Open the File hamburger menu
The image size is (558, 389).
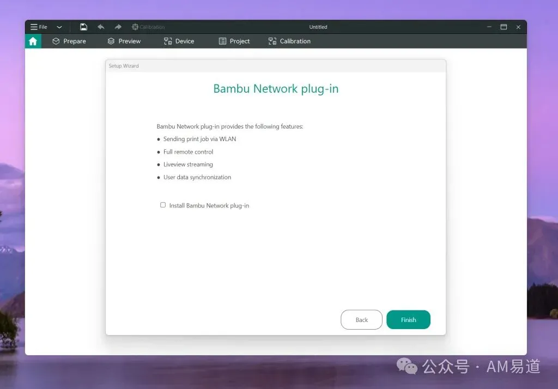pyautogui.click(x=39, y=27)
